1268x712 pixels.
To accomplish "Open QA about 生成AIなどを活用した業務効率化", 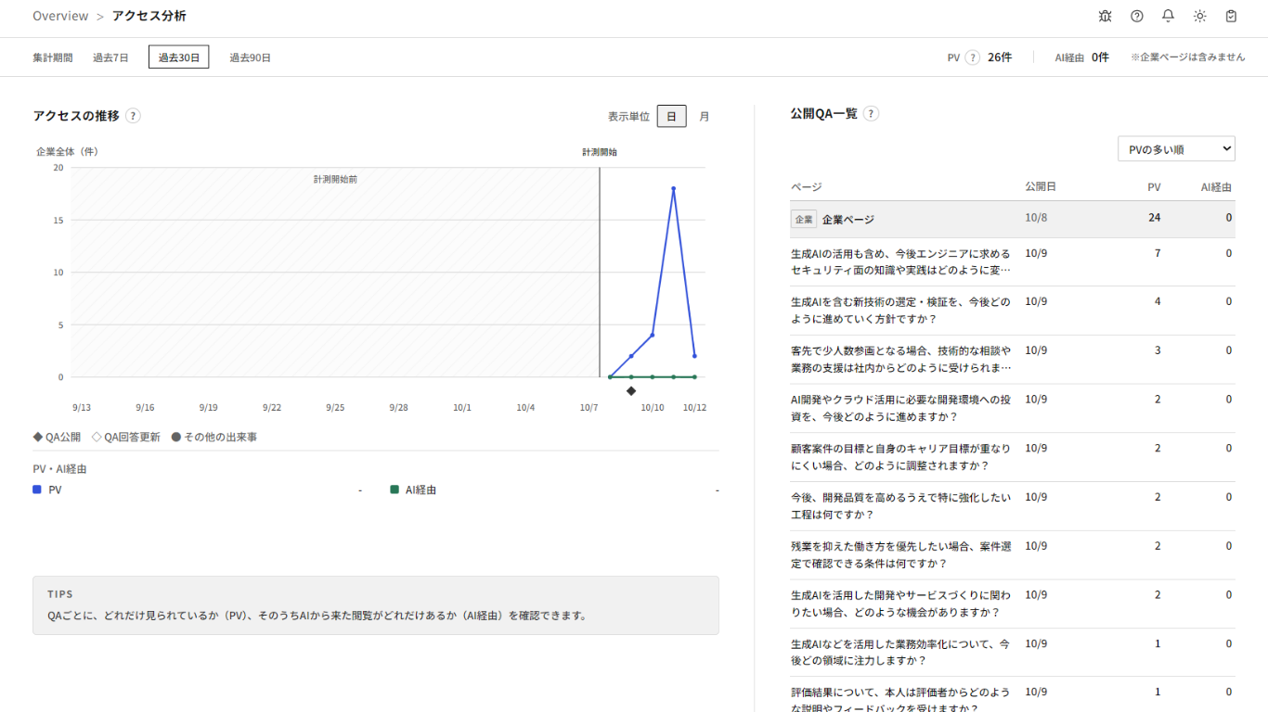I will (x=1013, y=653).
